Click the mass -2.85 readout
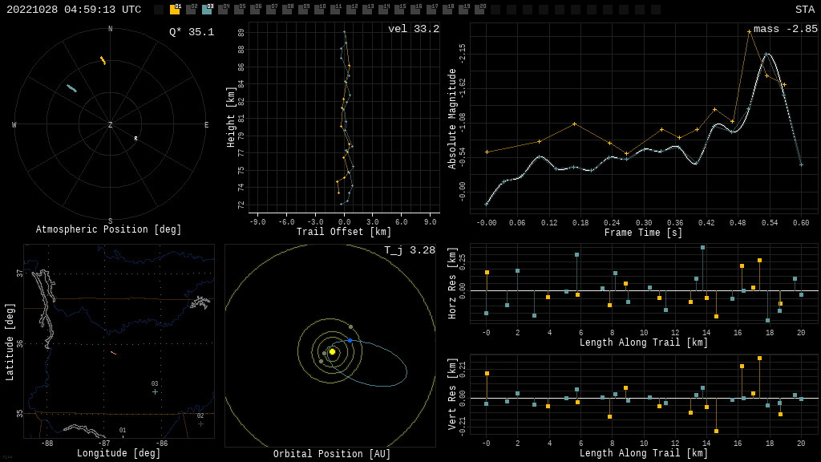 pyautogui.click(x=785, y=29)
